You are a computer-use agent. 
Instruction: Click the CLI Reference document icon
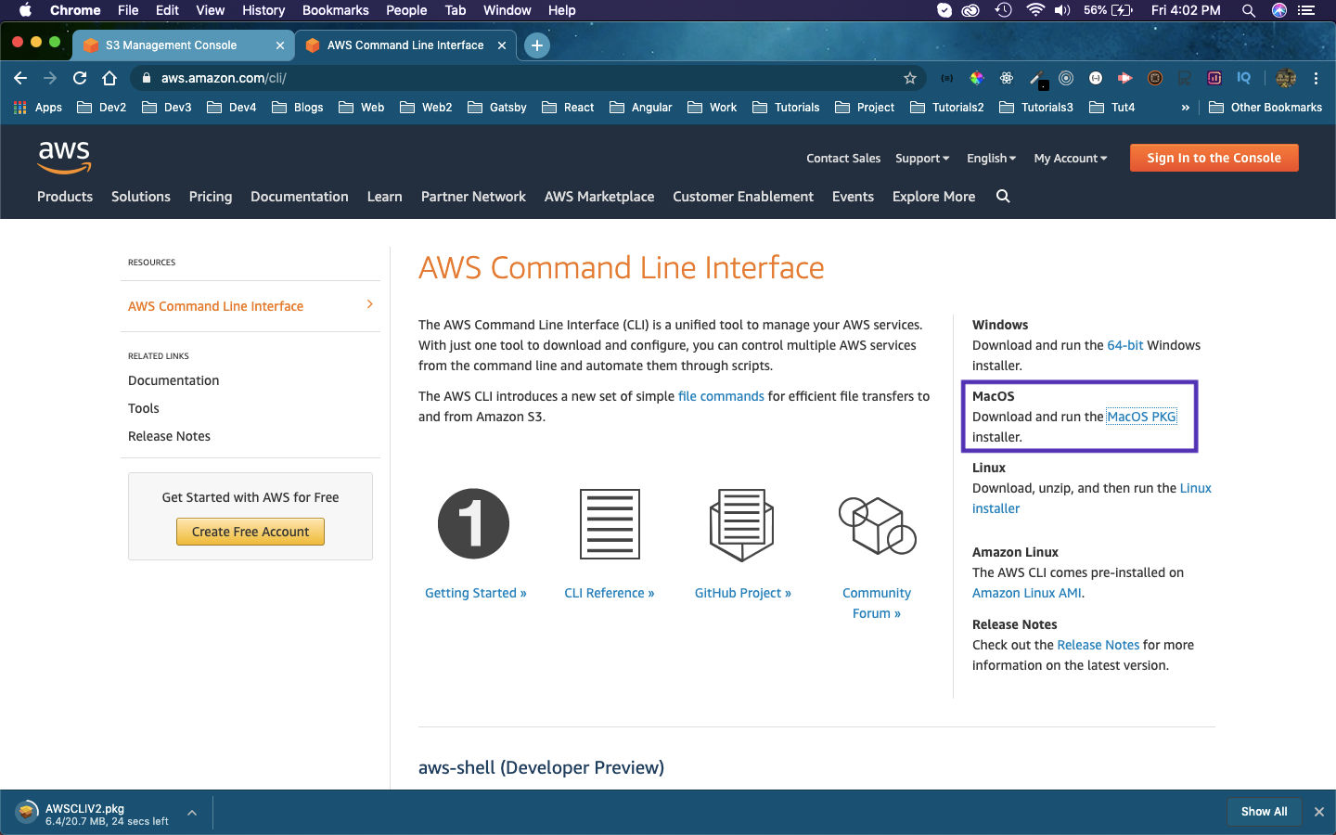(x=610, y=524)
